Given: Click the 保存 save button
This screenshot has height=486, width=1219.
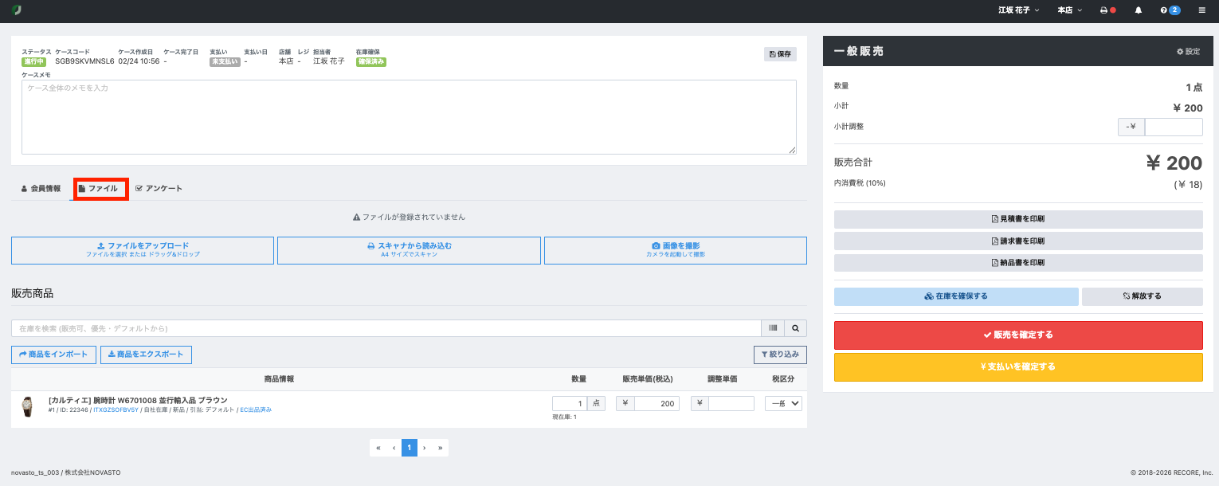Looking at the screenshot, I should pyautogui.click(x=779, y=54).
